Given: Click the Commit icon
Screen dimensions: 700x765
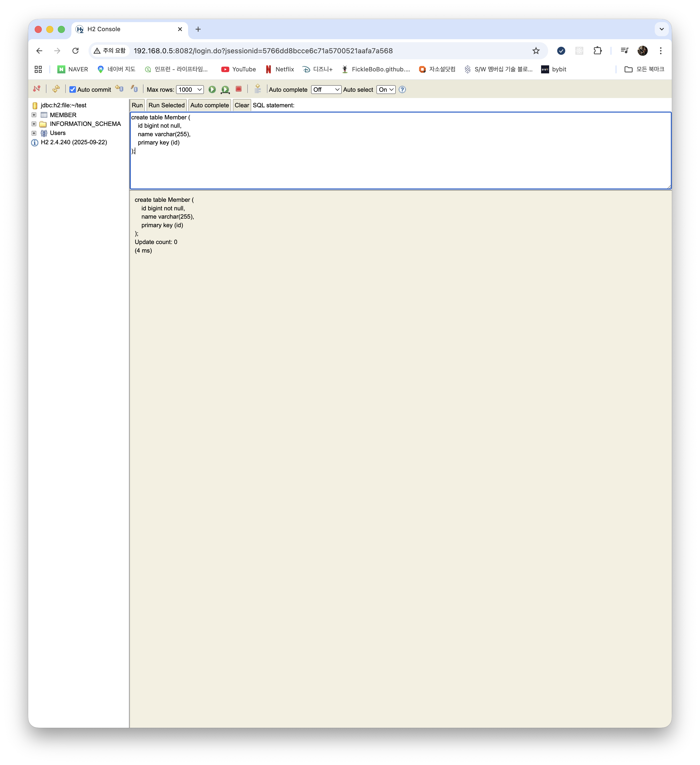Looking at the screenshot, I should click(x=134, y=89).
